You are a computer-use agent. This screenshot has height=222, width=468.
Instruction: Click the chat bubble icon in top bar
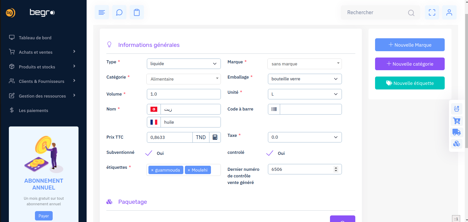[x=119, y=12]
